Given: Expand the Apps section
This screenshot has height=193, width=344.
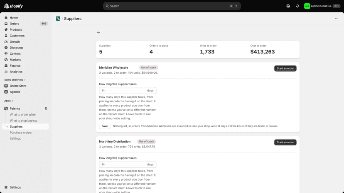Looking at the screenshot, I should click(x=9, y=101).
